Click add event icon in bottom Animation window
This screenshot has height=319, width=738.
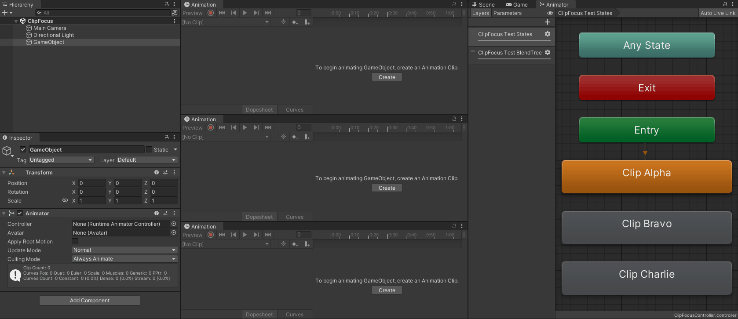pos(307,244)
